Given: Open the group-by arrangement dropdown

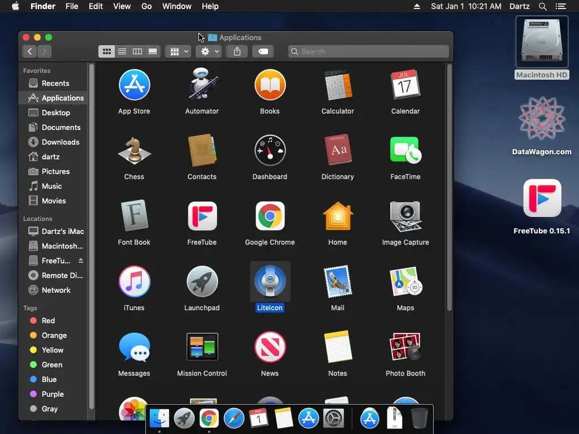Looking at the screenshot, I should (179, 51).
